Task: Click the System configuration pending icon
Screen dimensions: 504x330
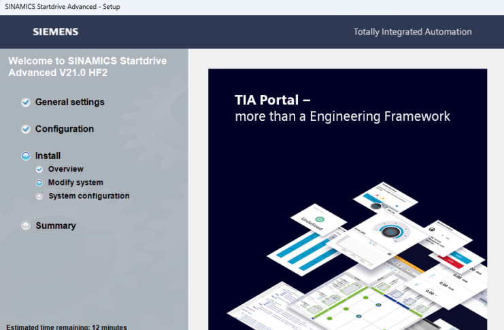Action: tap(39, 196)
